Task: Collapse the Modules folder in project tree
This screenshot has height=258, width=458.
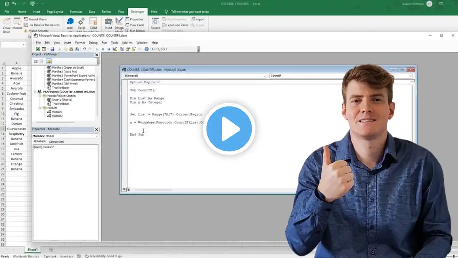Action: pyautogui.click(x=40, y=108)
